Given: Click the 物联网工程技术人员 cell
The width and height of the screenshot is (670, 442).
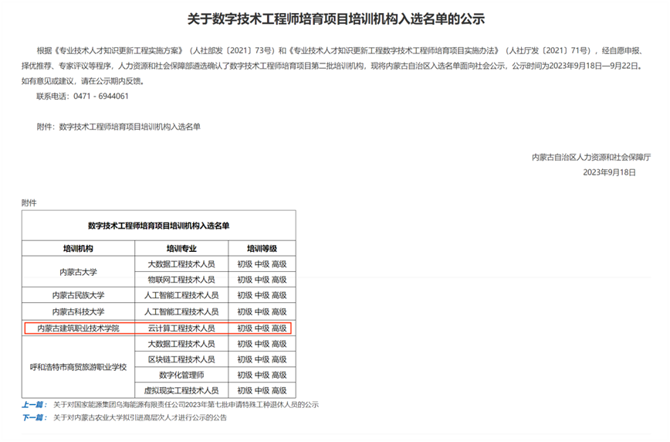Looking at the screenshot, I should [181, 280].
